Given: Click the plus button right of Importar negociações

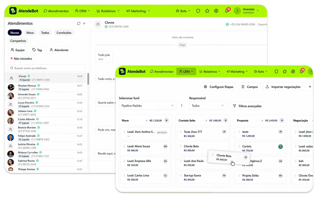Looking at the screenshot, I should click(310, 87).
